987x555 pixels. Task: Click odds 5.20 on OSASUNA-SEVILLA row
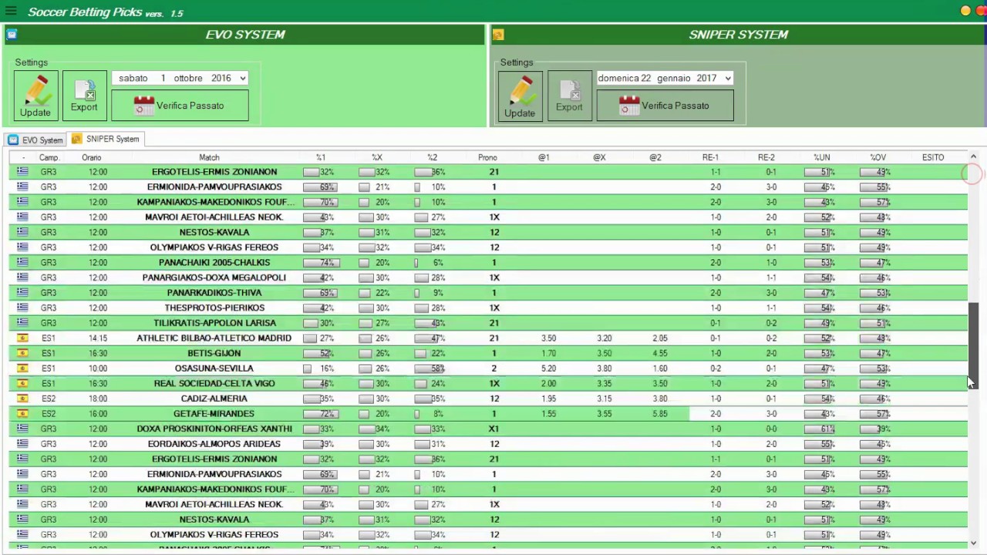[x=549, y=368]
